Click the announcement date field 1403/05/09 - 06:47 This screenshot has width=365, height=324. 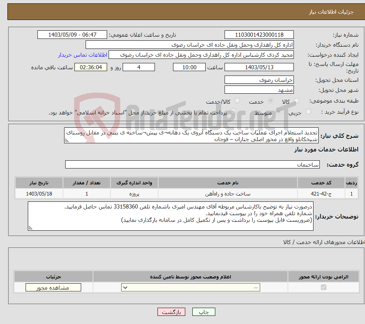[x=72, y=35]
